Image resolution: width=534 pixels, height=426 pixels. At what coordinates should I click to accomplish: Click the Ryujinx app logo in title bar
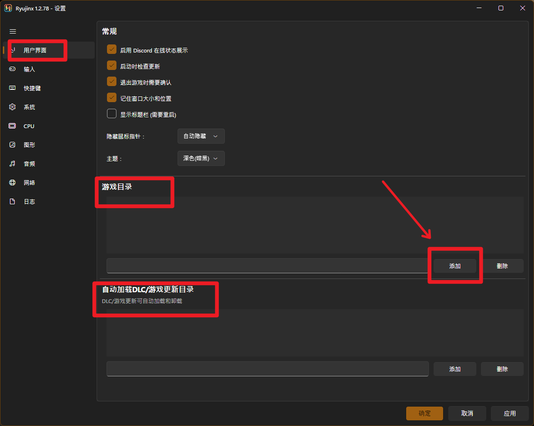[8, 8]
